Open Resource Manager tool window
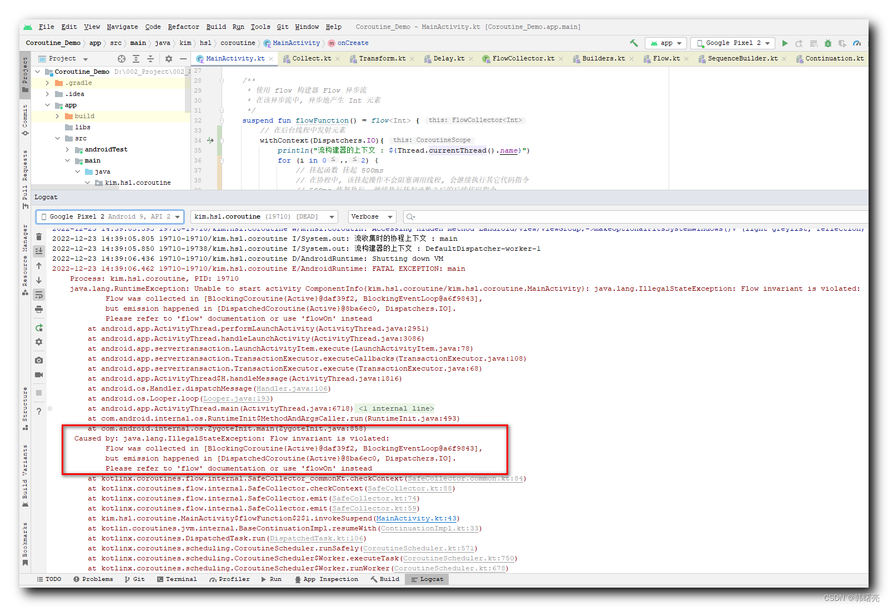 25,260
